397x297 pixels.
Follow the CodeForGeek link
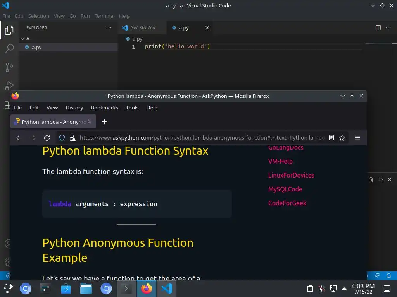click(287, 203)
